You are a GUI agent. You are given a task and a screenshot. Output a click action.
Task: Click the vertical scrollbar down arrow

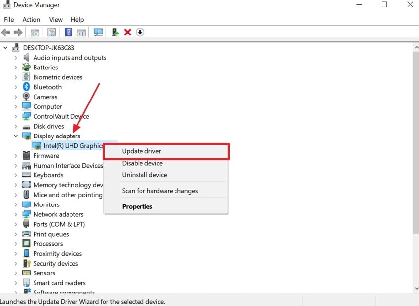point(416,288)
